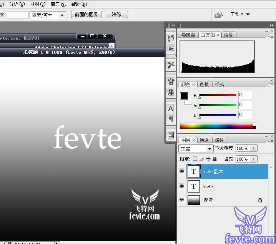
Task: Click the background white color swatch
Action: [x=190, y=102]
